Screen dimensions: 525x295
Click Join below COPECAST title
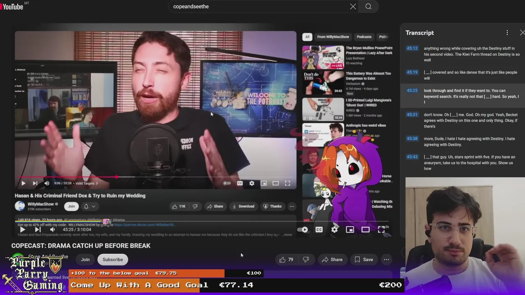coord(85,259)
